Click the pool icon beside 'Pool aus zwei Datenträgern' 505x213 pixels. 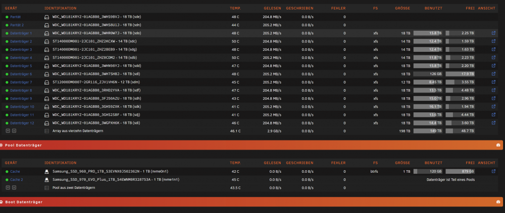coord(46,188)
